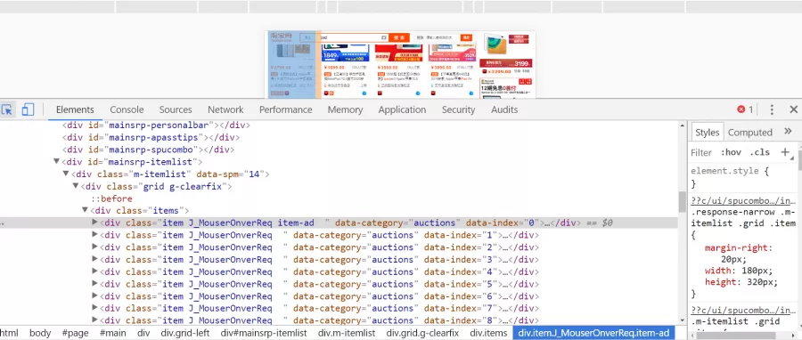Screen dimensions: 802x340
Task: Expand item div with data-index 4
Action: click(94, 271)
